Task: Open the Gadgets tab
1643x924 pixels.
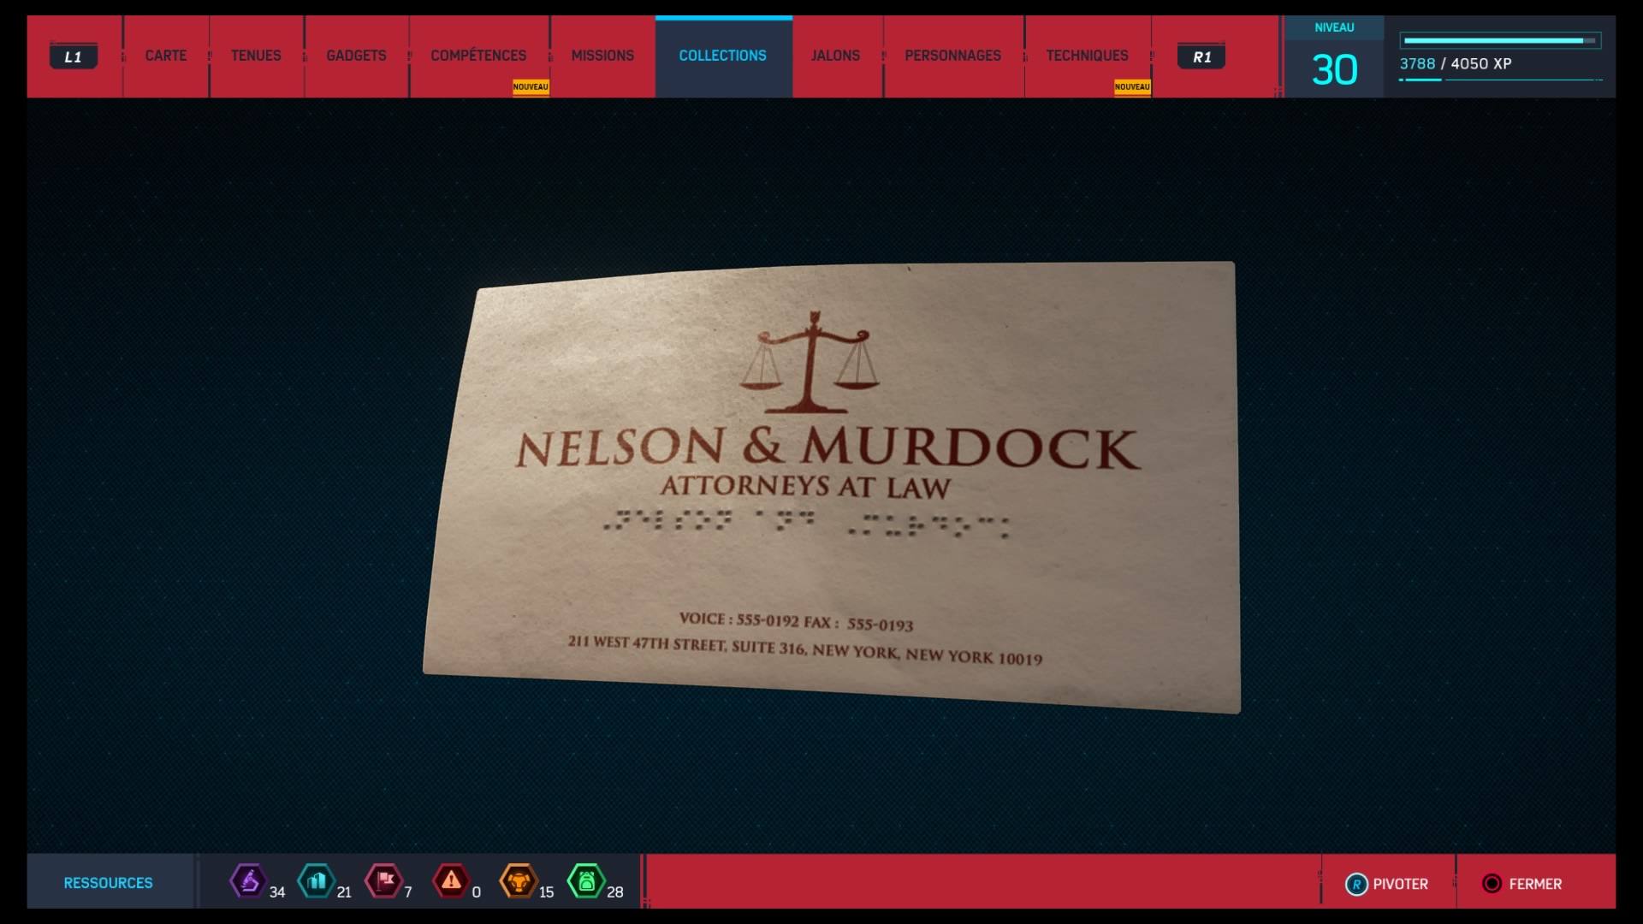Action: [356, 56]
